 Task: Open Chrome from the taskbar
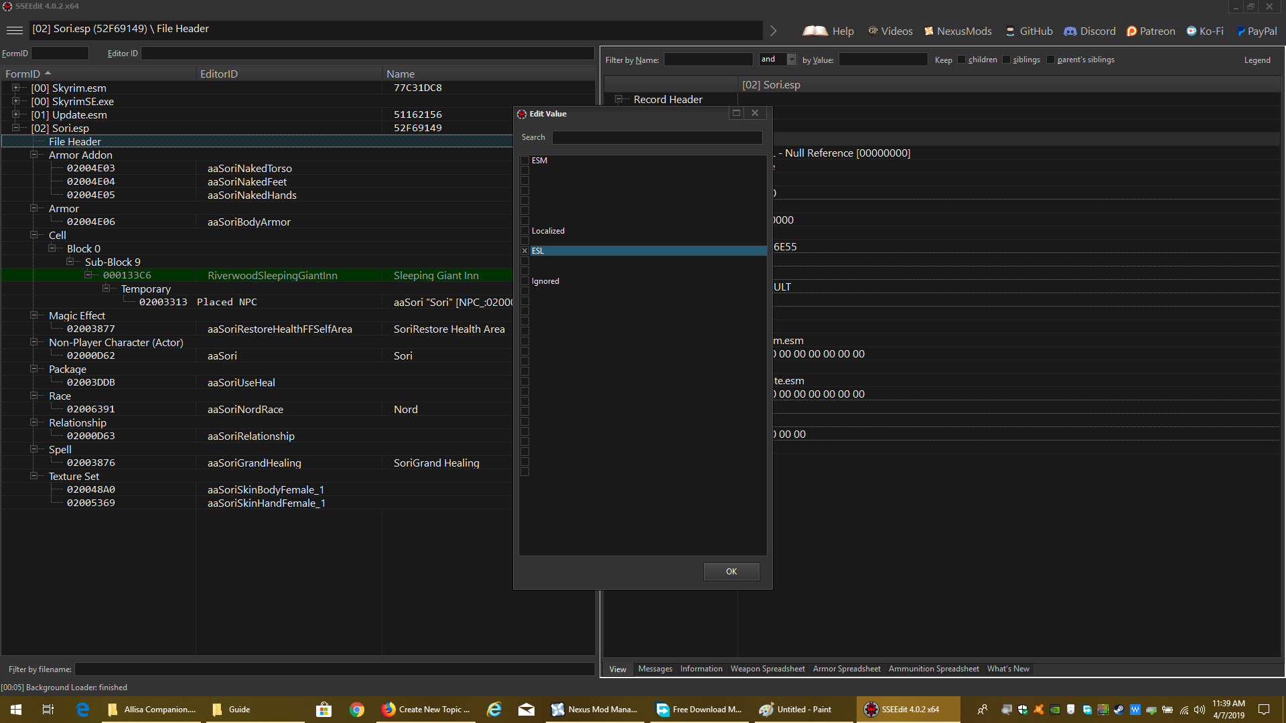coord(357,710)
